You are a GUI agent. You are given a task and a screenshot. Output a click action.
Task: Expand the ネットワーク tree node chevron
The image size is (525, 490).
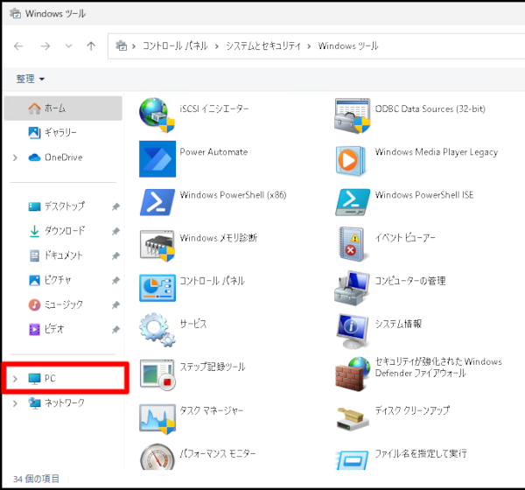(15, 403)
